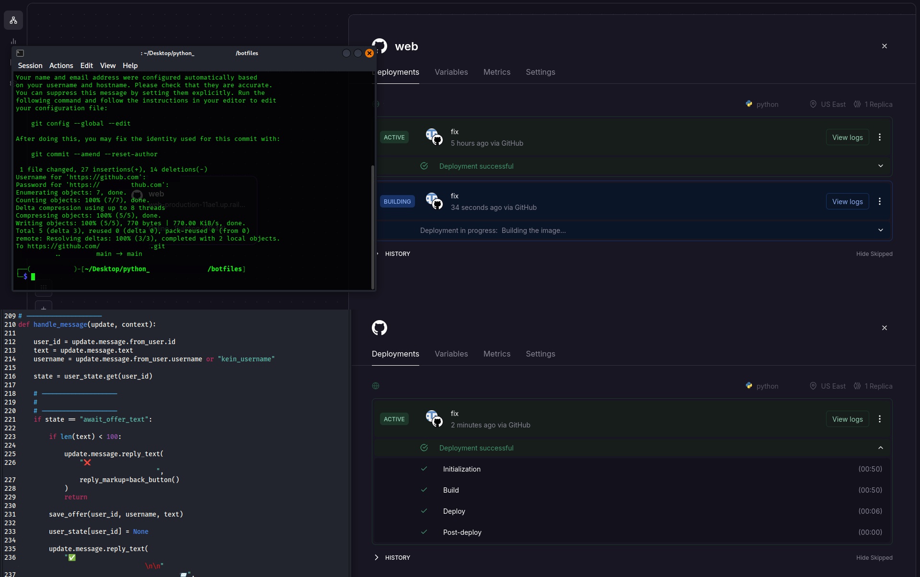Open Variables tab in lower panel

(x=451, y=354)
